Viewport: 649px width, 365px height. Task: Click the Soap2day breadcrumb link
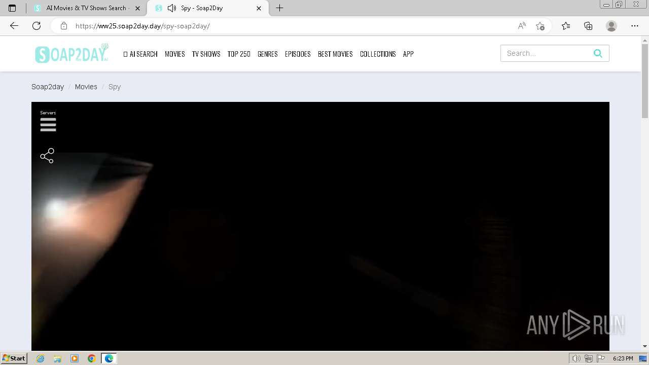coord(48,87)
